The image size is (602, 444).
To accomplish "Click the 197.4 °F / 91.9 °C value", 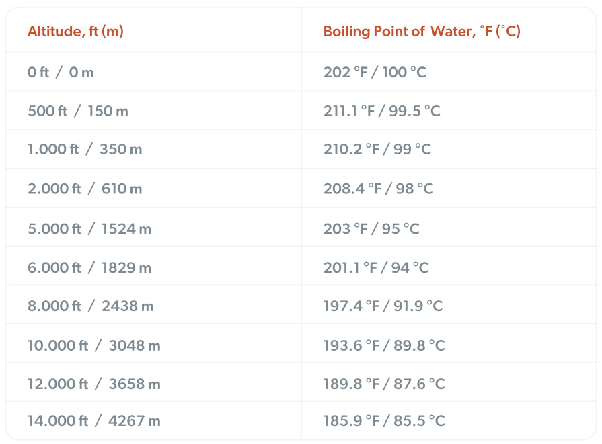I will coord(383,306).
